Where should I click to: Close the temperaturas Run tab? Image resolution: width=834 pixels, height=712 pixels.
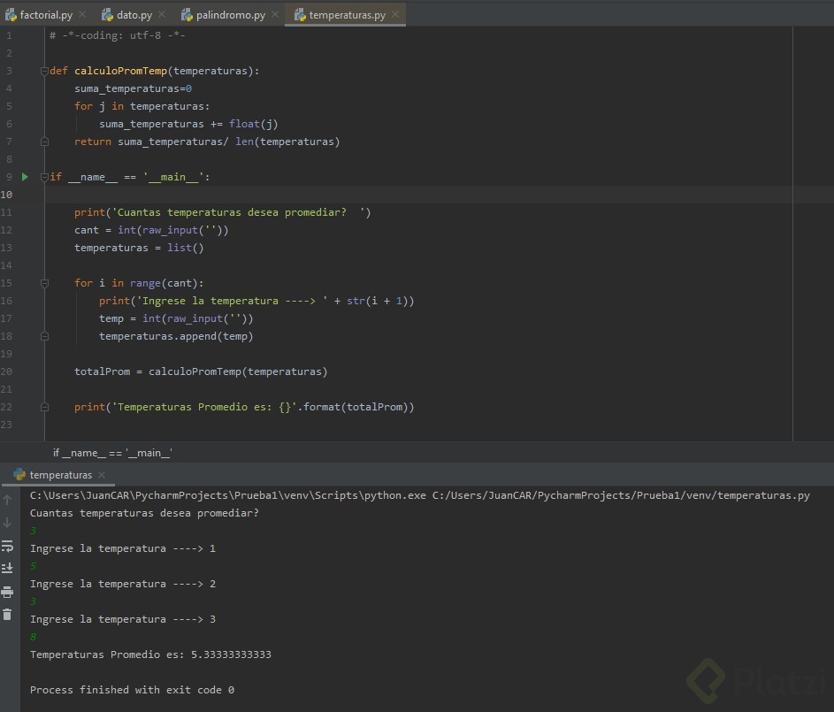102,475
